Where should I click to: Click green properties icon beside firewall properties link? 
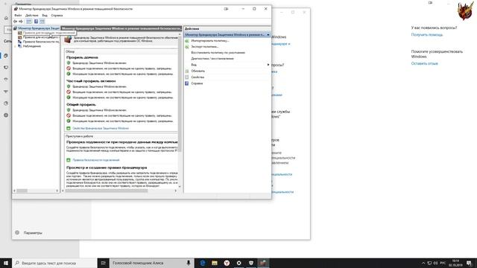click(69, 128)
